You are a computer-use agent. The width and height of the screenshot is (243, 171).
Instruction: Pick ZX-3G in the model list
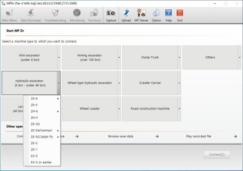pos(42,124)
